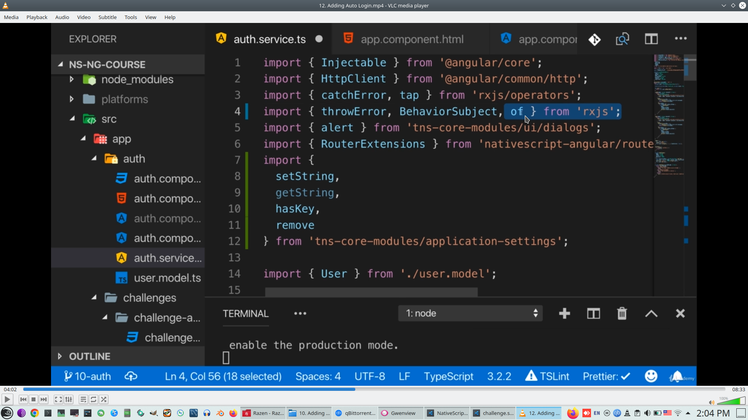Toggle loop repeat mode
Viewport: 748px width, 420px height.
93,399
